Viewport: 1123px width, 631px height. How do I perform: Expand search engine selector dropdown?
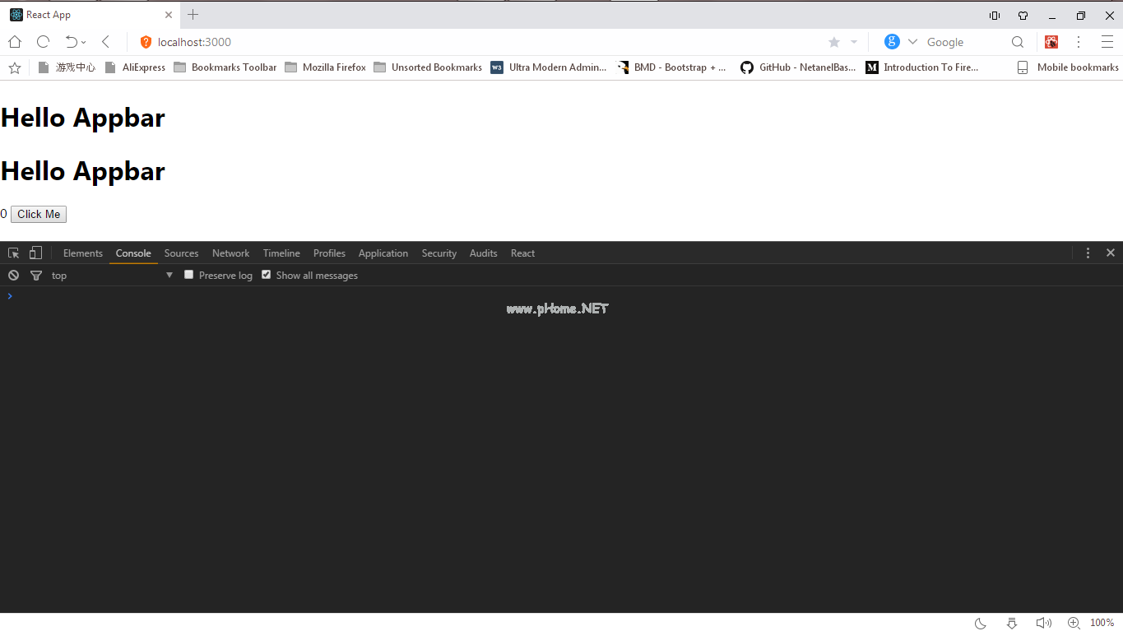coord(912,42)
